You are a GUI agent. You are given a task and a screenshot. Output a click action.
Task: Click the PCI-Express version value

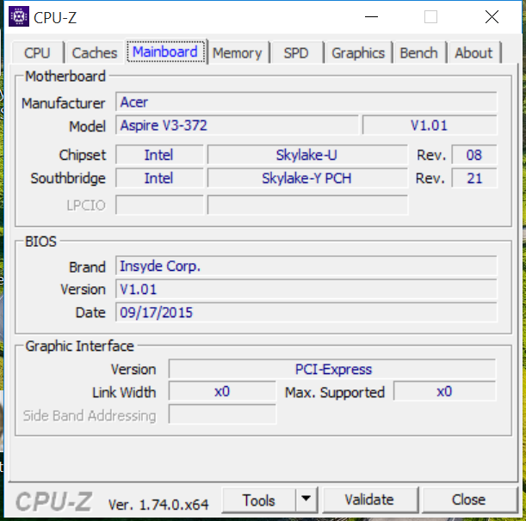coord(332,369)
